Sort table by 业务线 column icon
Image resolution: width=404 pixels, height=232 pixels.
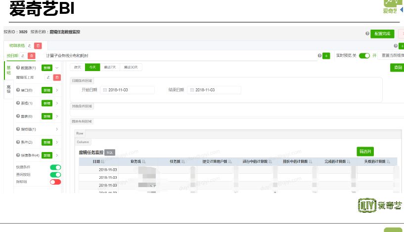(144, 161)
